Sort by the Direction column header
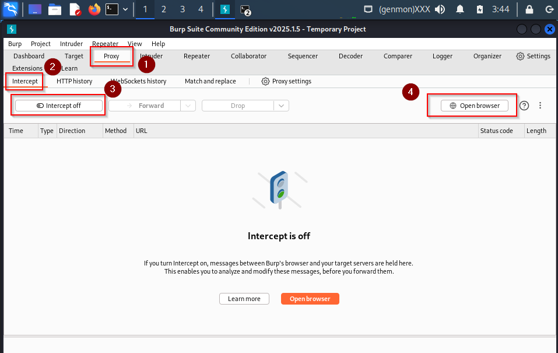 click(80, 131)
